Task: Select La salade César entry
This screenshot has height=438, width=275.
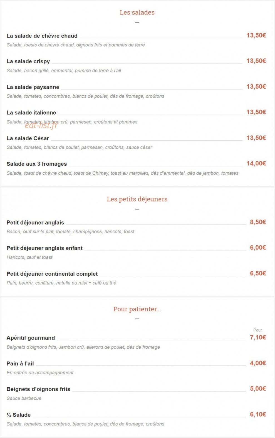Action: click(28, 138)
